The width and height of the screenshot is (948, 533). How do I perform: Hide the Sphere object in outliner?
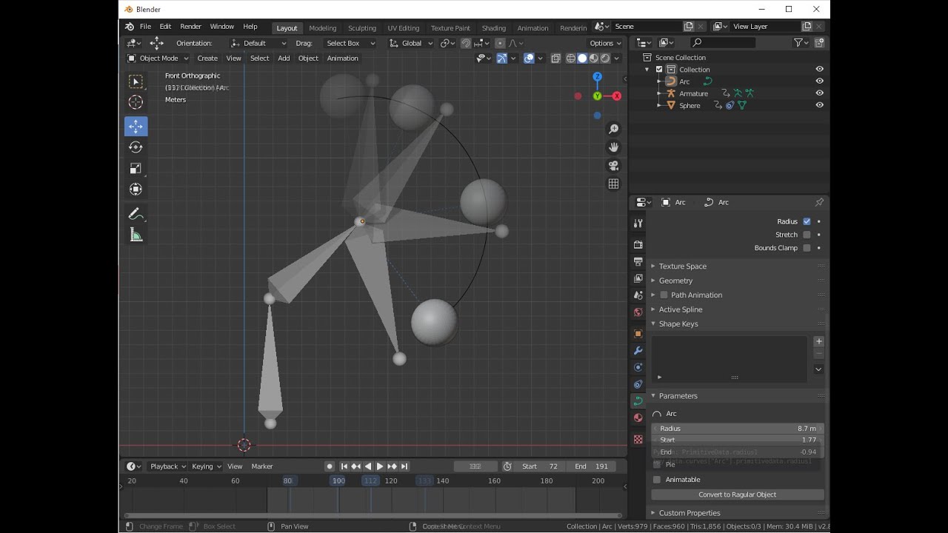pos(819,105)
